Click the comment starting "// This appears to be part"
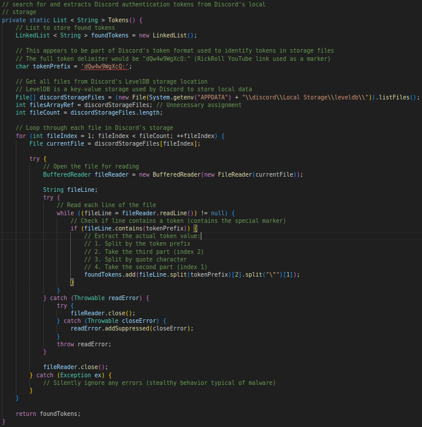422x427 pixels. [x=174, y=51]
